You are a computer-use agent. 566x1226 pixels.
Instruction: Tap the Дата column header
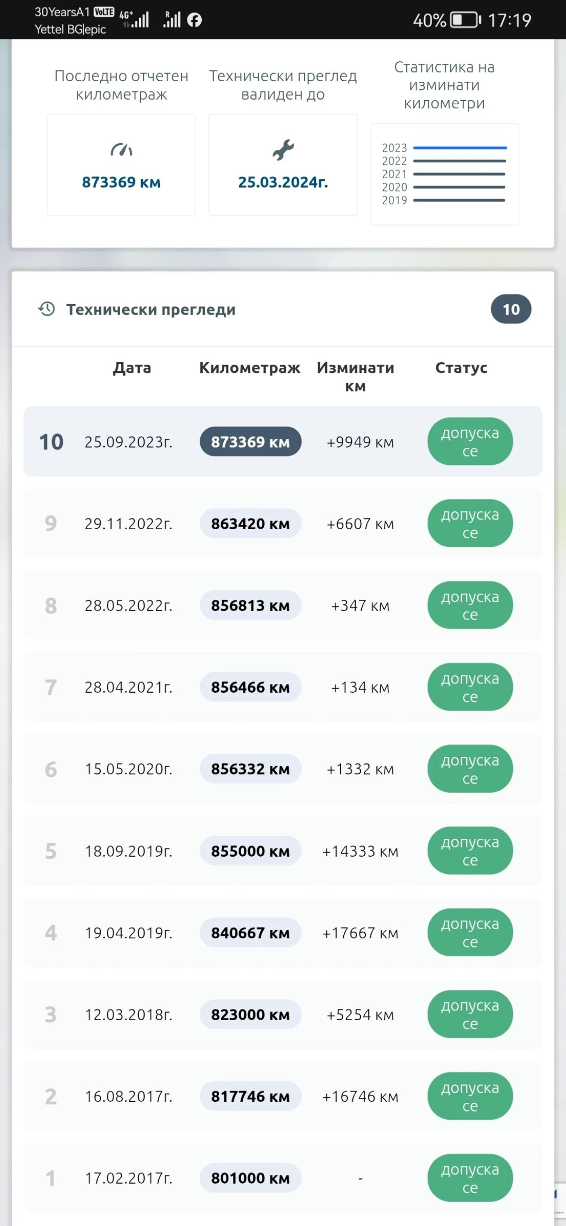pos(132,368)
